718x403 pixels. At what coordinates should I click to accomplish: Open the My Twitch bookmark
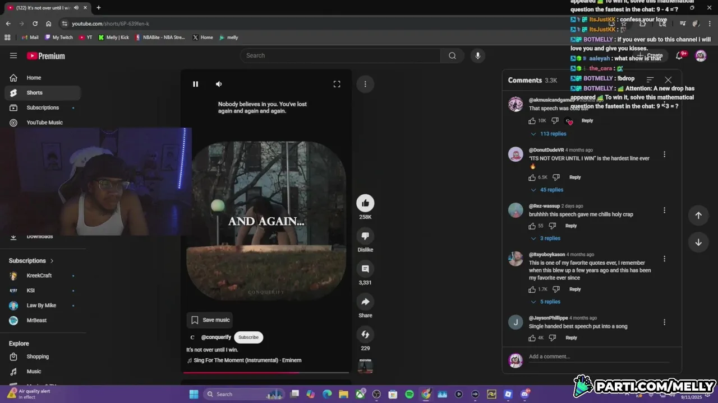[59, 38]
